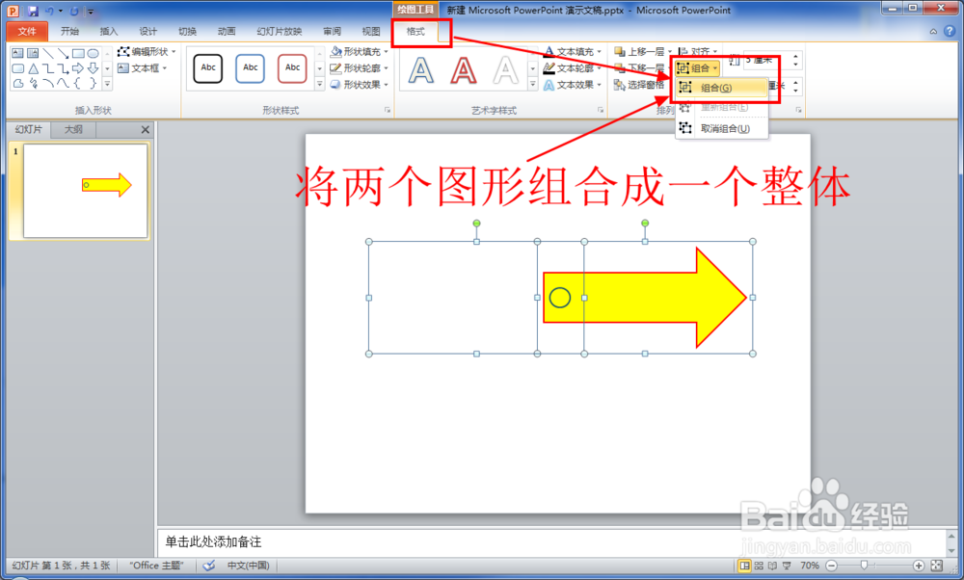The image size is (964, 580).
Task: Switch to the 幻灯片放映 tab
Action: pyautogui.click(x=280, y=32)
